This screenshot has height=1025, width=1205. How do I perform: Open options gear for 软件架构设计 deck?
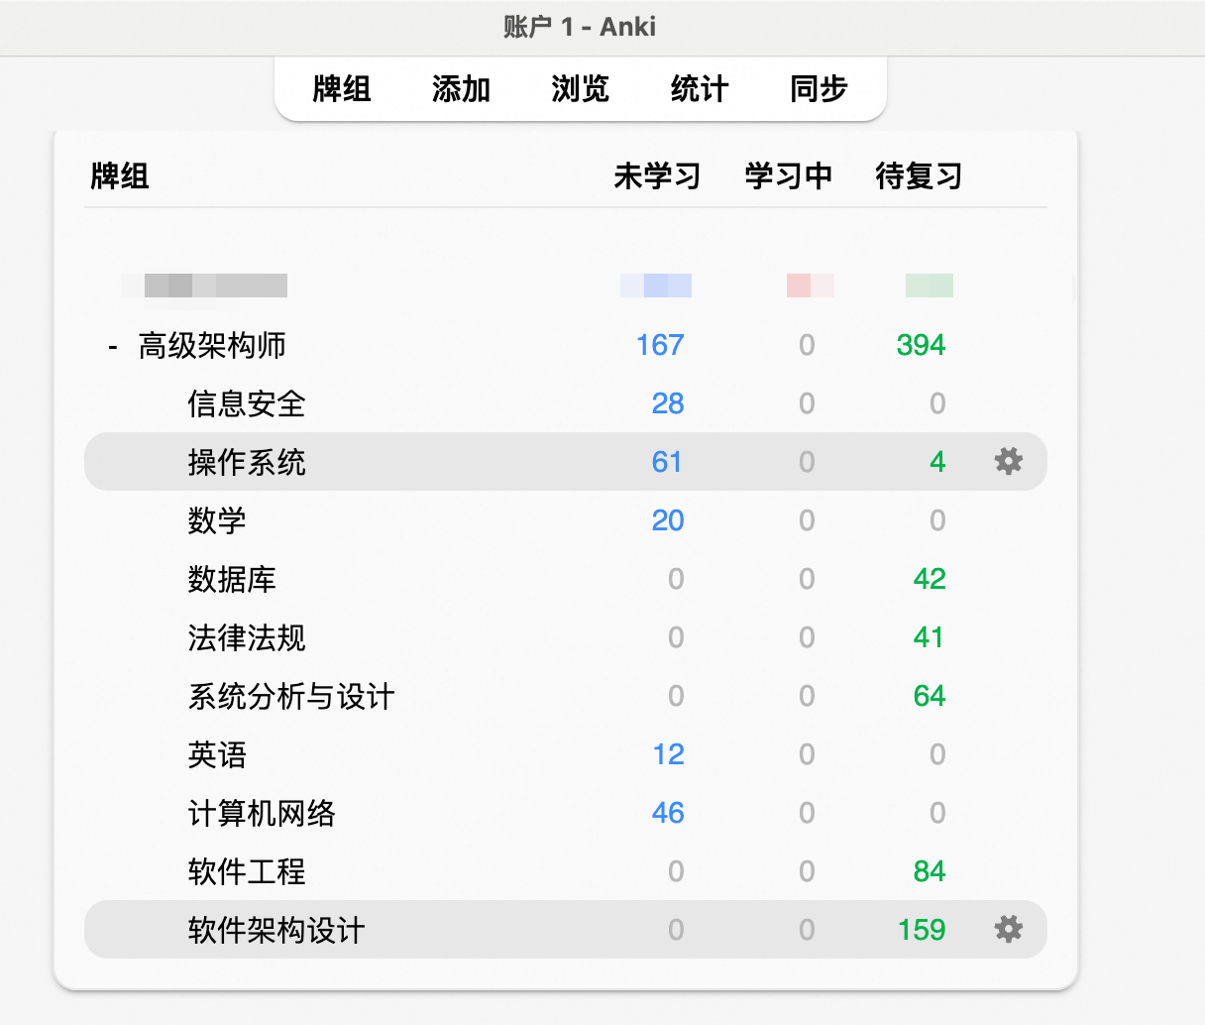point(1008,929)
